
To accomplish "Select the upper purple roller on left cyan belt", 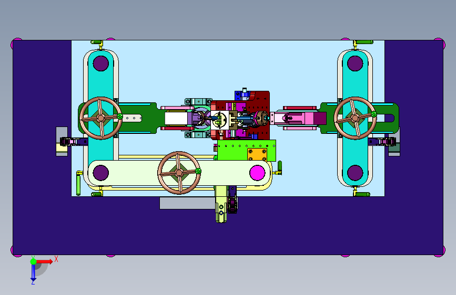I will [x=100, y=64].
